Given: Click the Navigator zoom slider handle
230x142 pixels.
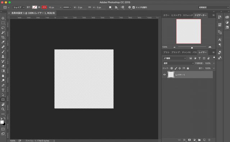Looking at the screenshot, I should (x=192, y=48).
